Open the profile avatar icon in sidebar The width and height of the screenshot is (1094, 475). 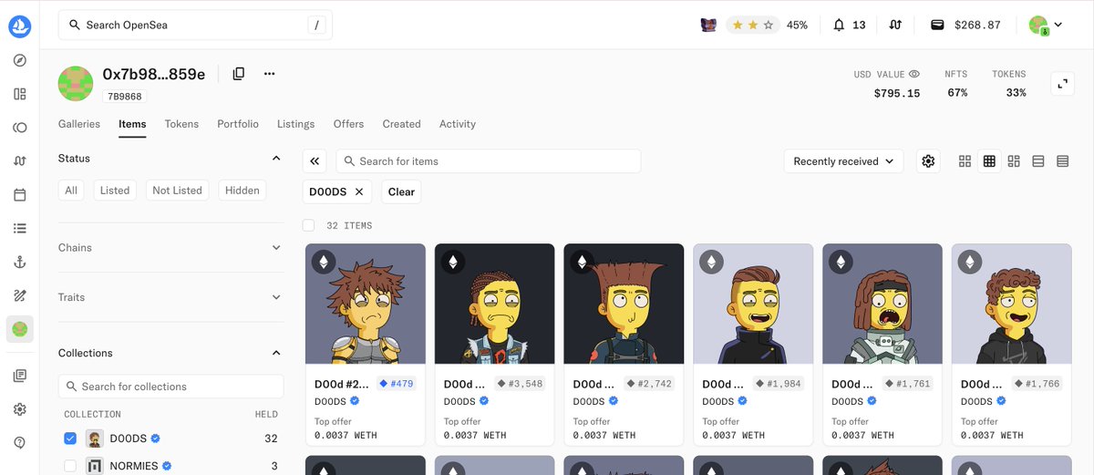click(x=20, y=329)
